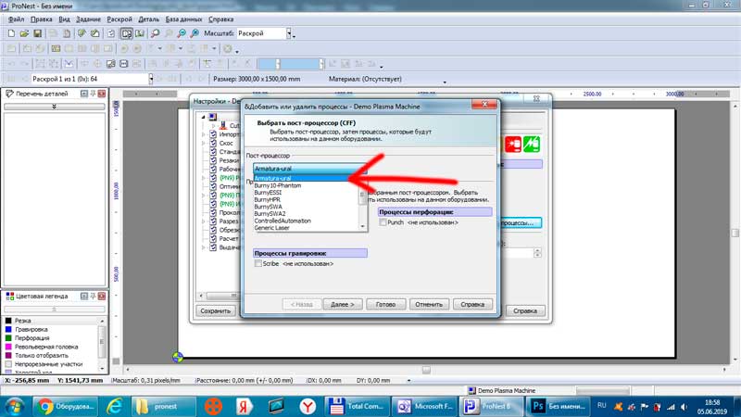Screen dimensions: 741x417
Task: Click Сохранить in the settings dialog
Action: pyautogui.click(x=216, y=311)
